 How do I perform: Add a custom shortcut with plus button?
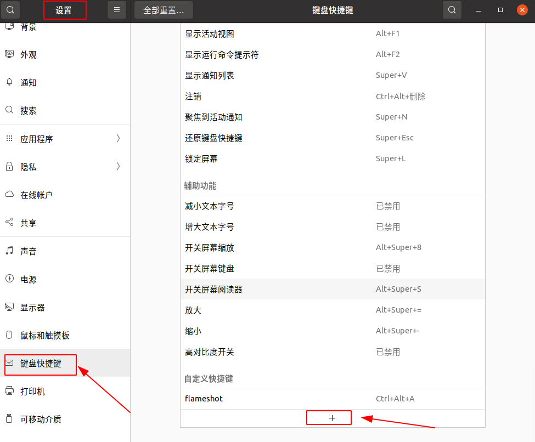332,418
